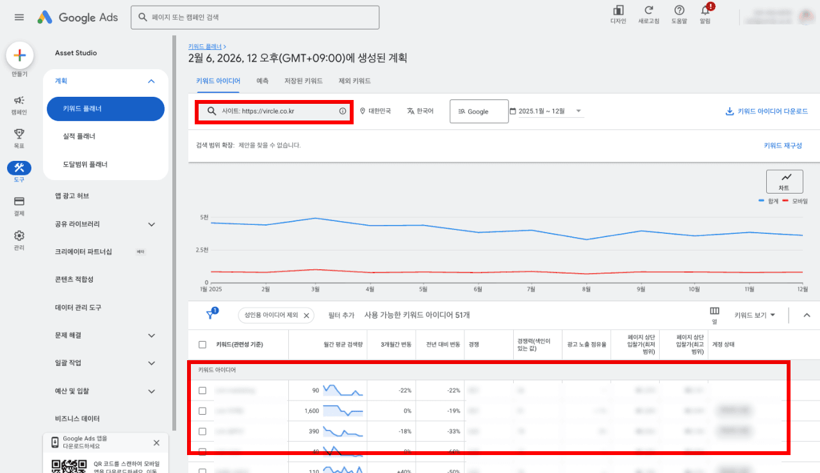
Task: Expand the 공유 라이브러리 sidebar section
Action: click(152, 224)
